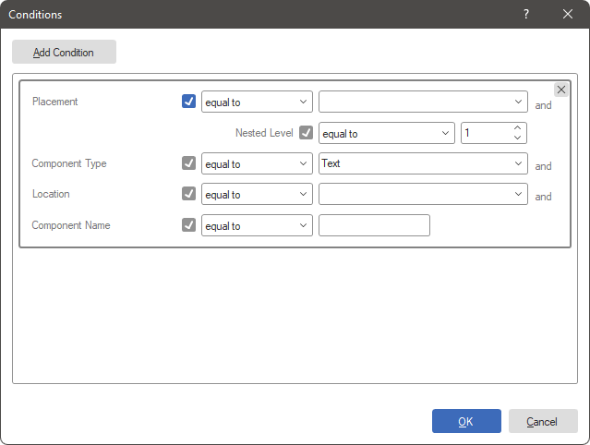Click the Add Condition button
Viewport: 590px width, 445px height.
[x=64, y=53]
